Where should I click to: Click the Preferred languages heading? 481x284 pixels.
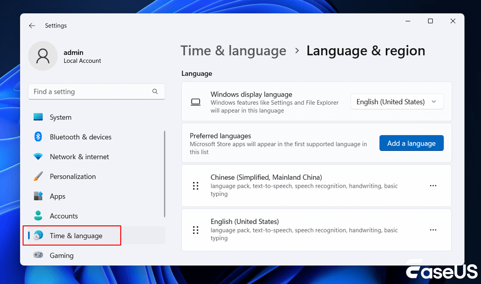pyautogui.click(x=220, y=136)
